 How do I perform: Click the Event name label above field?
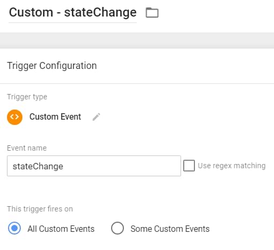click(27, 148)
